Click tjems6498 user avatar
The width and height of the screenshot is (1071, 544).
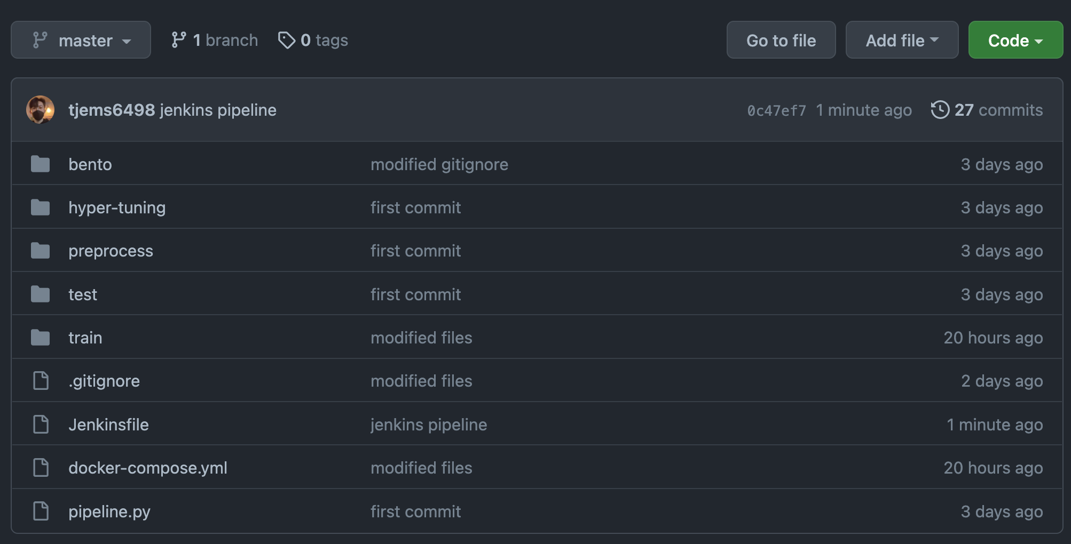pos(41,110)
